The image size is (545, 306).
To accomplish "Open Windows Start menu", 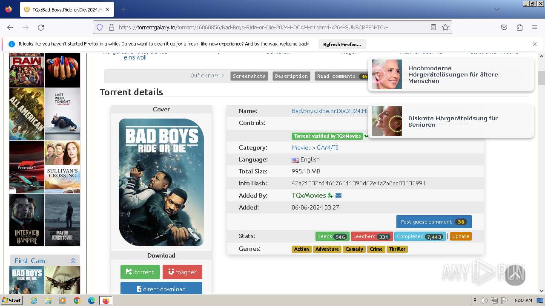I will (11, 300).
